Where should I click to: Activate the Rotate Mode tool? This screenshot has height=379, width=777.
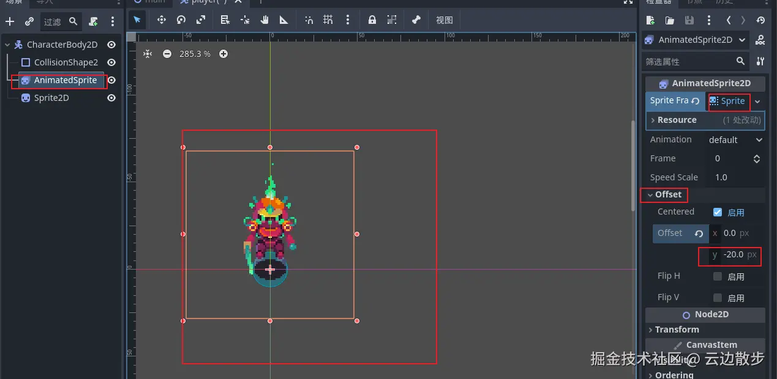point(181,20)
